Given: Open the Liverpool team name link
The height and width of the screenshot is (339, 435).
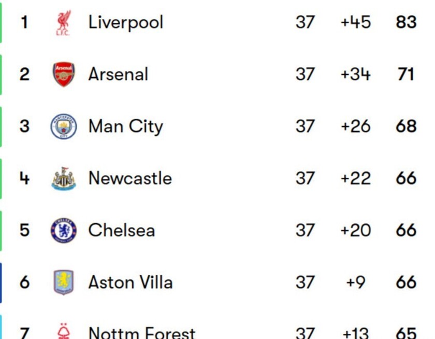Looking at the screenshot, I should 126,22.
